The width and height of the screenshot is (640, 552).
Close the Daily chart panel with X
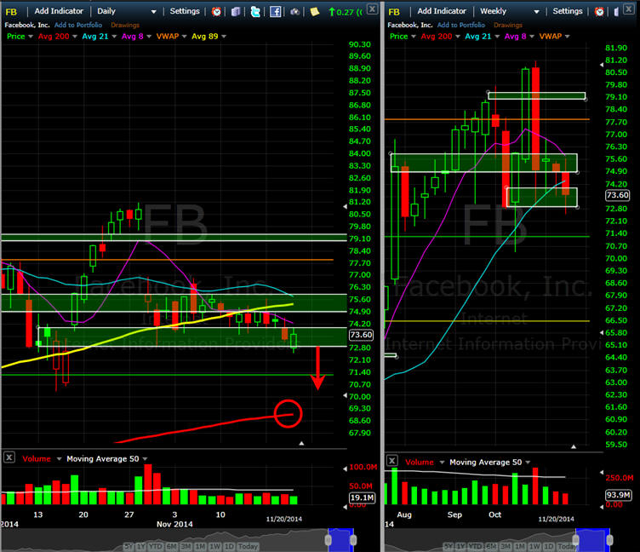[x=372, y=9]
